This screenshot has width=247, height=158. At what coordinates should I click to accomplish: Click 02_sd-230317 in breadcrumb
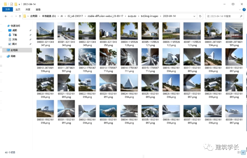tap(75, 16)
